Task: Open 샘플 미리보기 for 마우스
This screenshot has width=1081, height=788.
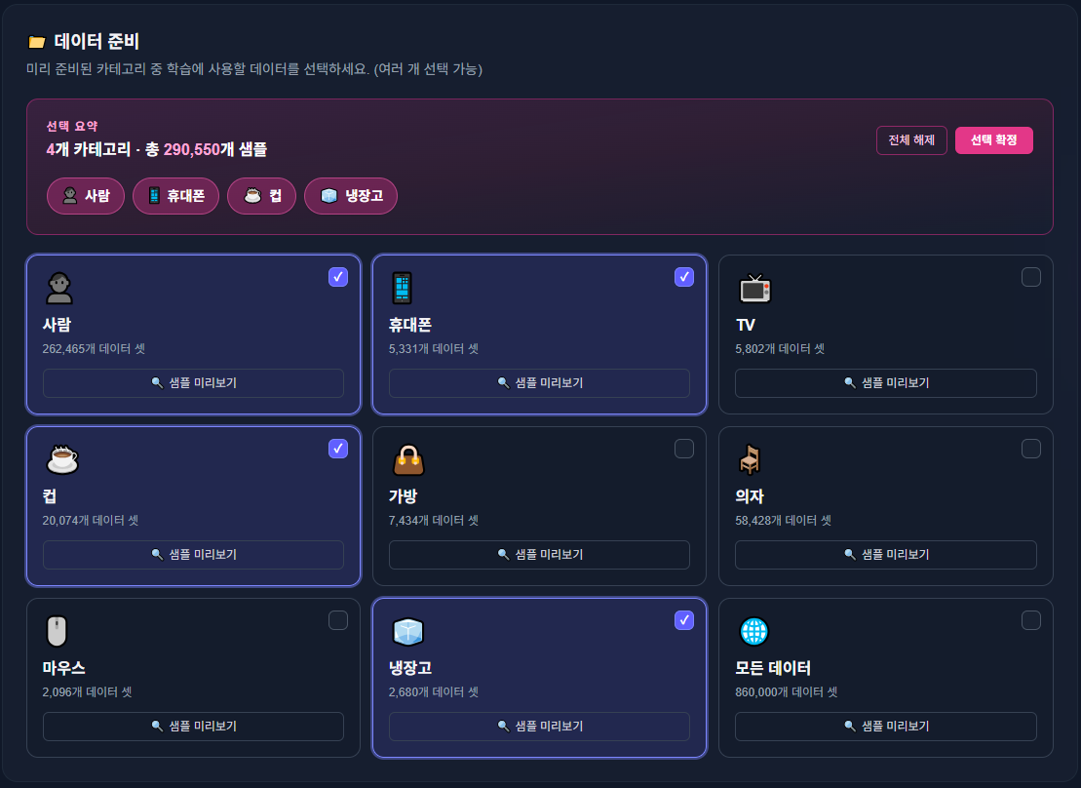Action: coord(193,727)
